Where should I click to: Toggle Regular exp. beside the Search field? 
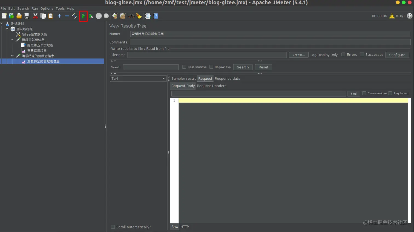point(211,67)
